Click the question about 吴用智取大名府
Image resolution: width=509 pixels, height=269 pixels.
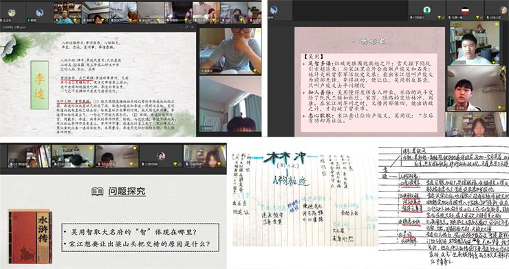pyautogui.click(x=133, y=232)
